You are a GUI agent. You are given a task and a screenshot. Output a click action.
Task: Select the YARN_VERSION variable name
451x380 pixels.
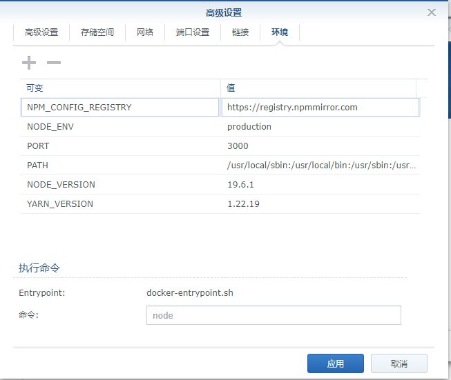point(60,204)
